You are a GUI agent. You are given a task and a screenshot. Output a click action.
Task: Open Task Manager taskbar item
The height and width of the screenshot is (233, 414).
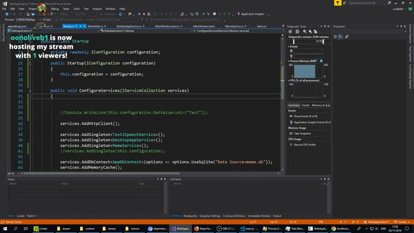tap(295, 229)
